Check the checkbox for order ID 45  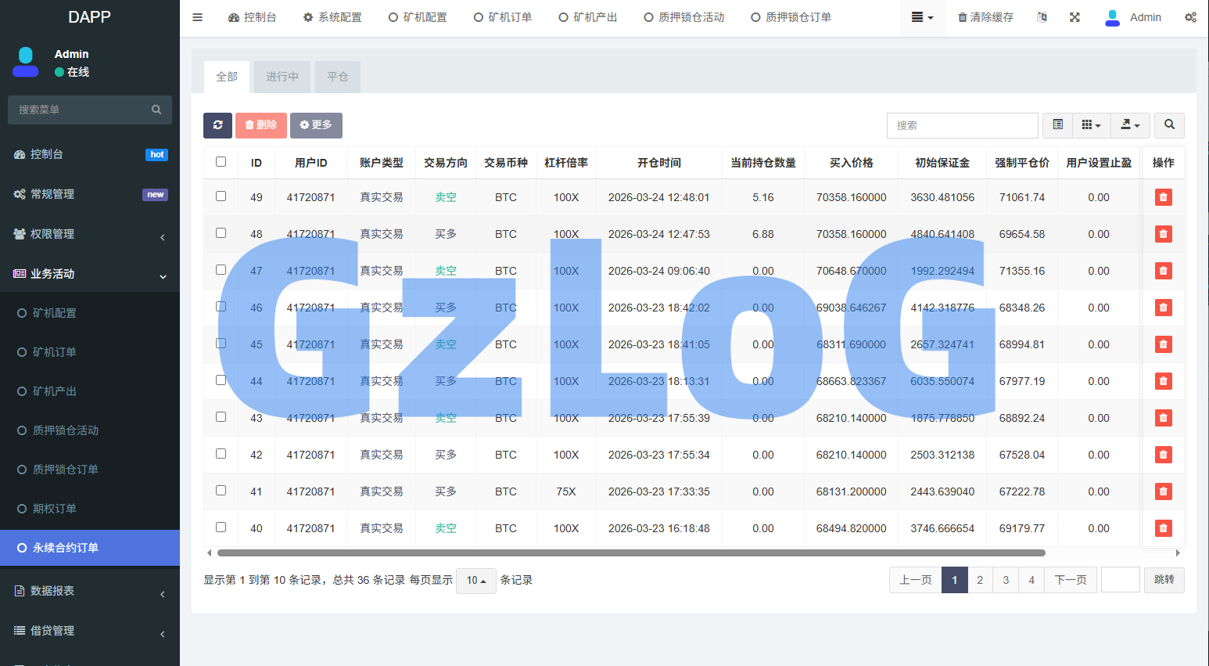221,344
